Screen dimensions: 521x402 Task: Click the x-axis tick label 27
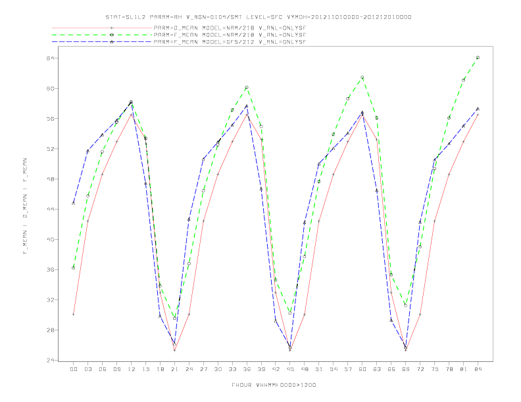coord(203,369)
